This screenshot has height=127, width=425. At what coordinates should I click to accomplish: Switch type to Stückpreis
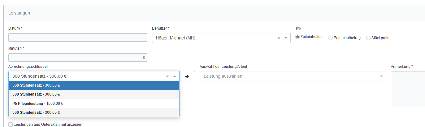coord(368,38)
